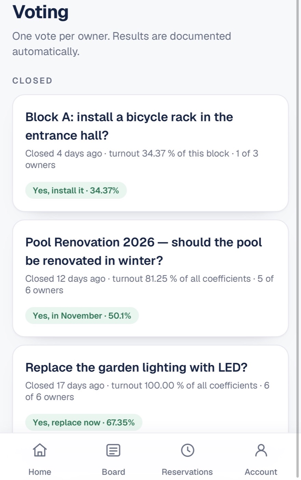The image size is (301, 480).
Task: Open the Board document icon
Action: (x=113, y=450)
